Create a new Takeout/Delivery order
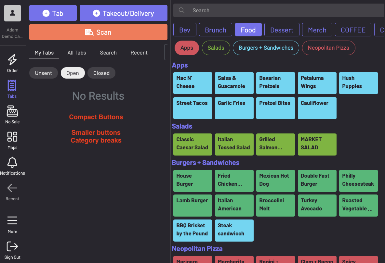 (x=123, y=13)
